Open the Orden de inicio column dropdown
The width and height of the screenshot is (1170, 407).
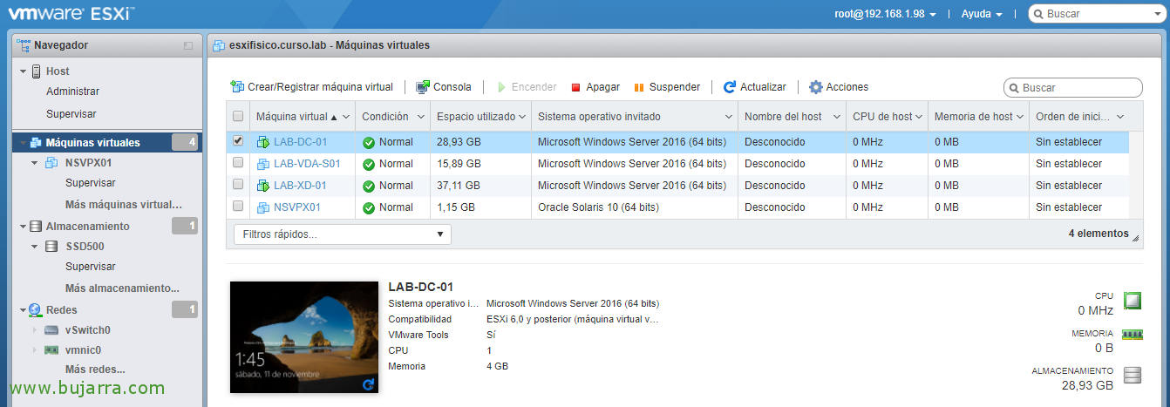[x=1120, y=117]
